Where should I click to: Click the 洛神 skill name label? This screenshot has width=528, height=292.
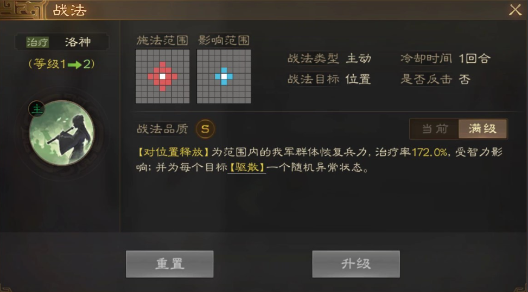(x=78, y=42)
